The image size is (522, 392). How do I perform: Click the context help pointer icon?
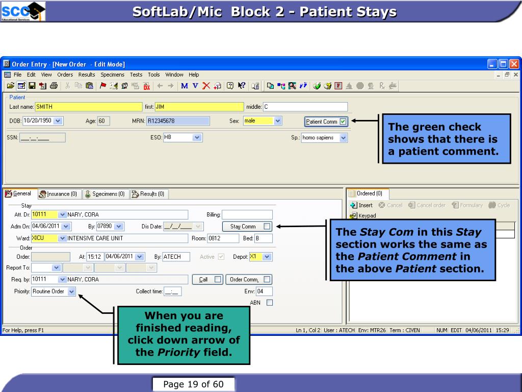tap(241, 86)
